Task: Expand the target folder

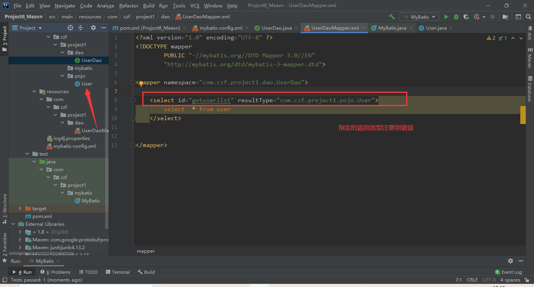Action: (x=20, y=208)
